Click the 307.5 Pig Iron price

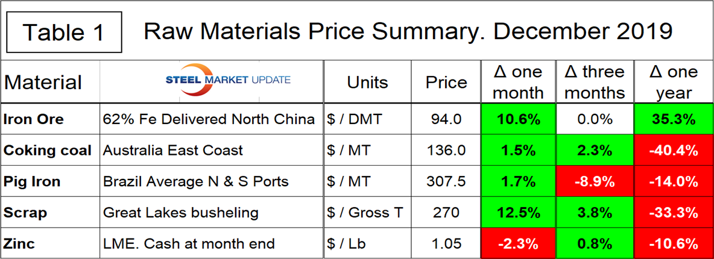(446, 181)
